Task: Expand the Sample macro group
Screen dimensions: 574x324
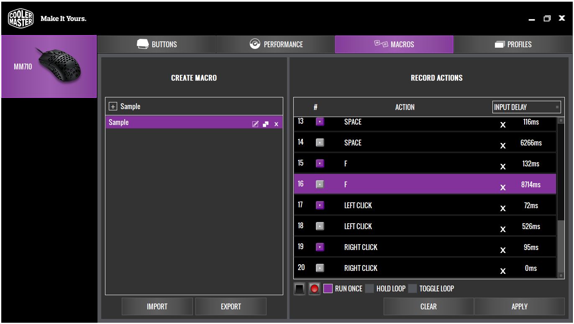Action: pyautogui.click(x=112, y=106)
